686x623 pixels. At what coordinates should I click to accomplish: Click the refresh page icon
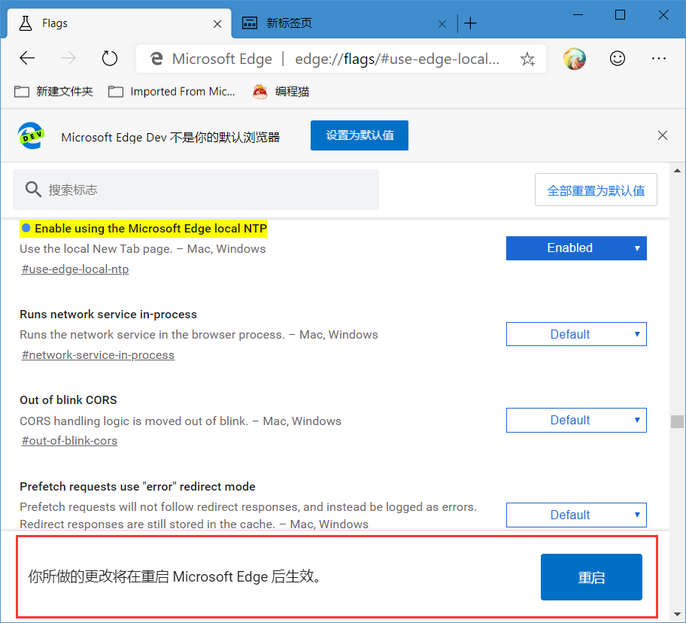[109, 58]
